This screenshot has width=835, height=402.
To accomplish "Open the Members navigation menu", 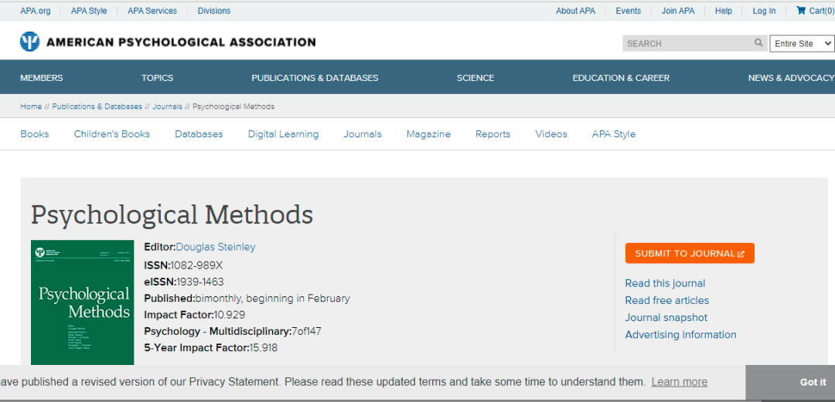I will pyautogui.click(x=42, y=78).
